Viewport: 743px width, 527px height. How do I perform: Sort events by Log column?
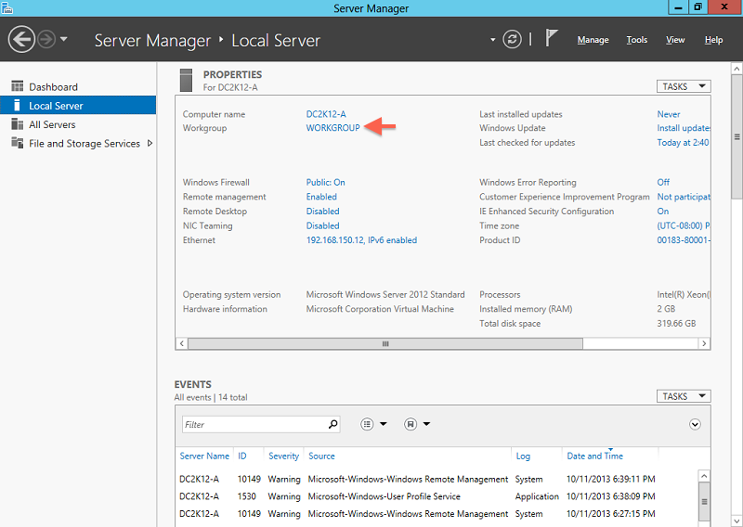point(523,456)
